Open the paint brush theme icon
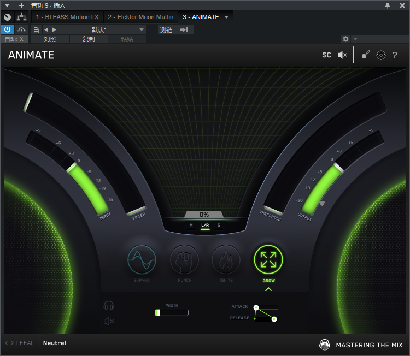 [366, 55]
